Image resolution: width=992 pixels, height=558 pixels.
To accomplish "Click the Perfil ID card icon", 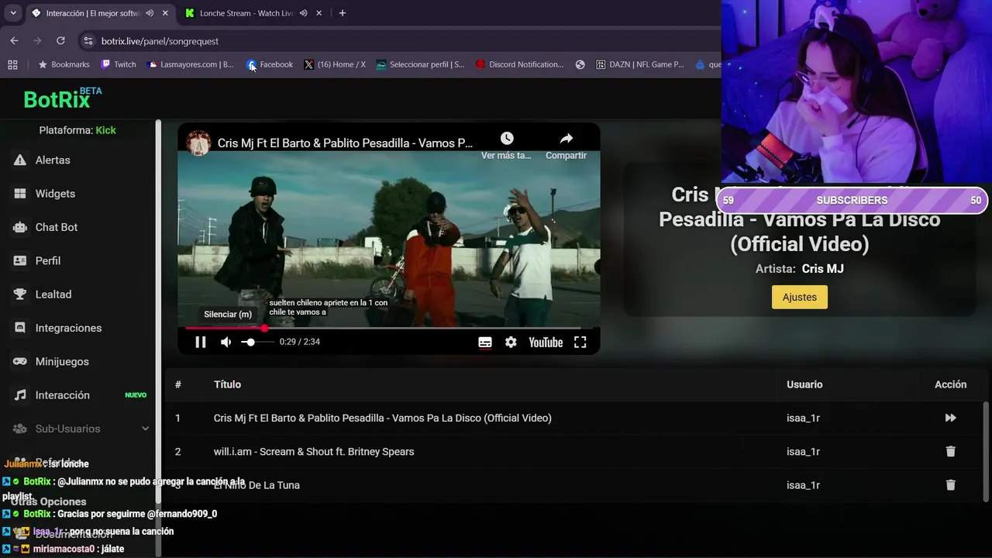I will tap(20, 260).
